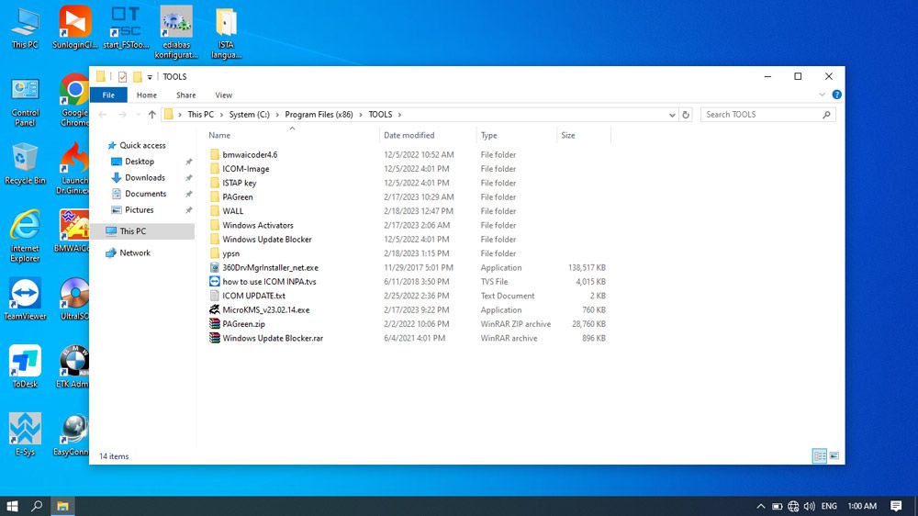
Task: Expand the address bar history dropdown
Action: coord(672,115)
